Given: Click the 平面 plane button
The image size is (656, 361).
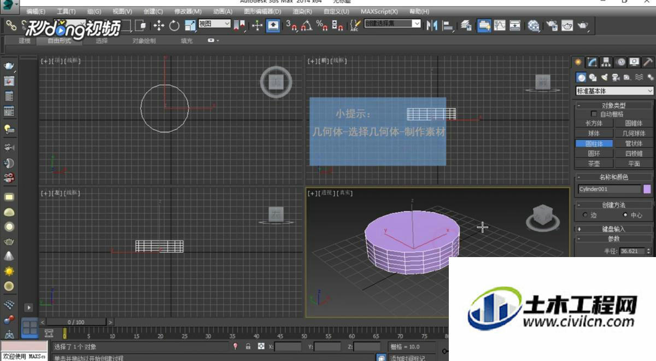Looking at the screenshot, I should 634,164.
